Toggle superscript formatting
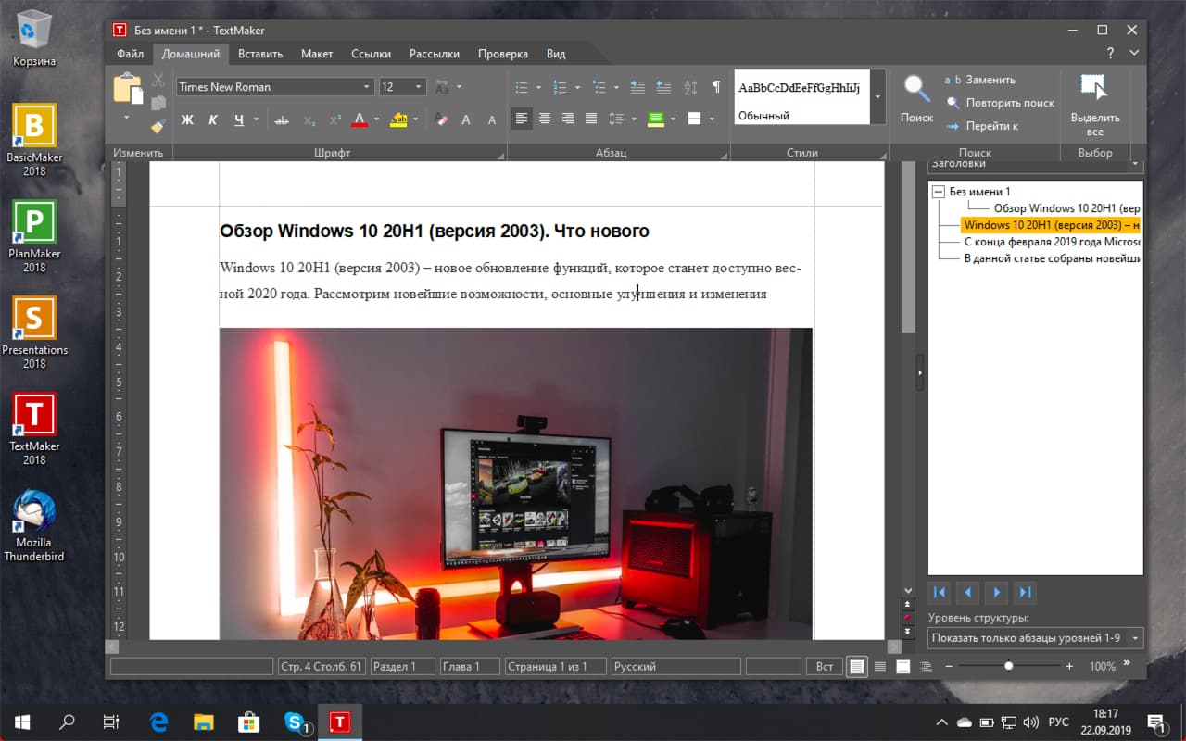 [x=335, y=119]
